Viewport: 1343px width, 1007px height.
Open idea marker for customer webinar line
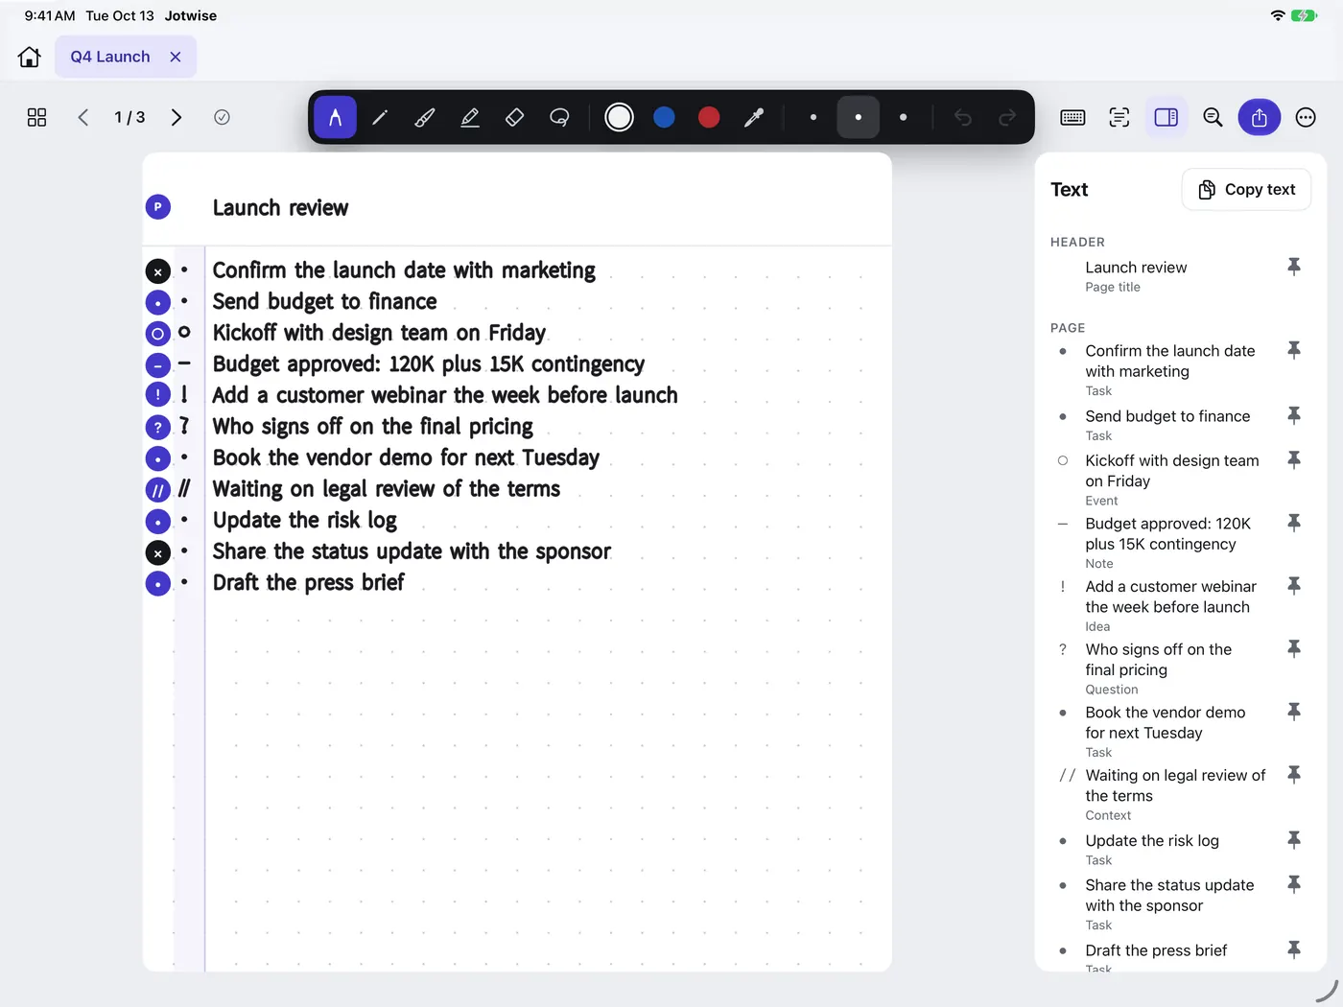click(x=158, y=396)
